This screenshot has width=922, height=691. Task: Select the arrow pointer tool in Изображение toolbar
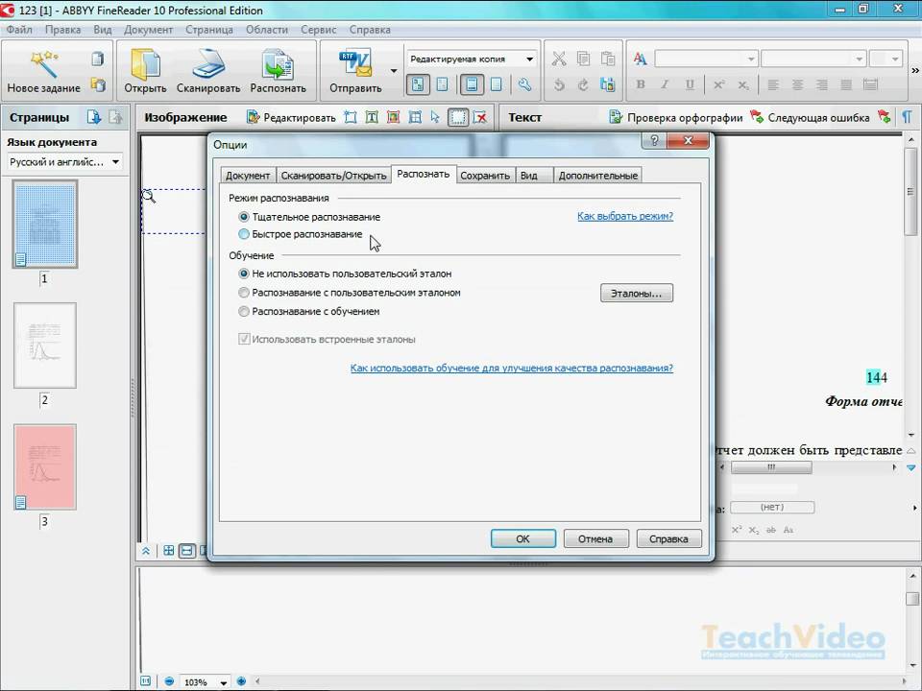pyautogui.click(x=435, y=117)
